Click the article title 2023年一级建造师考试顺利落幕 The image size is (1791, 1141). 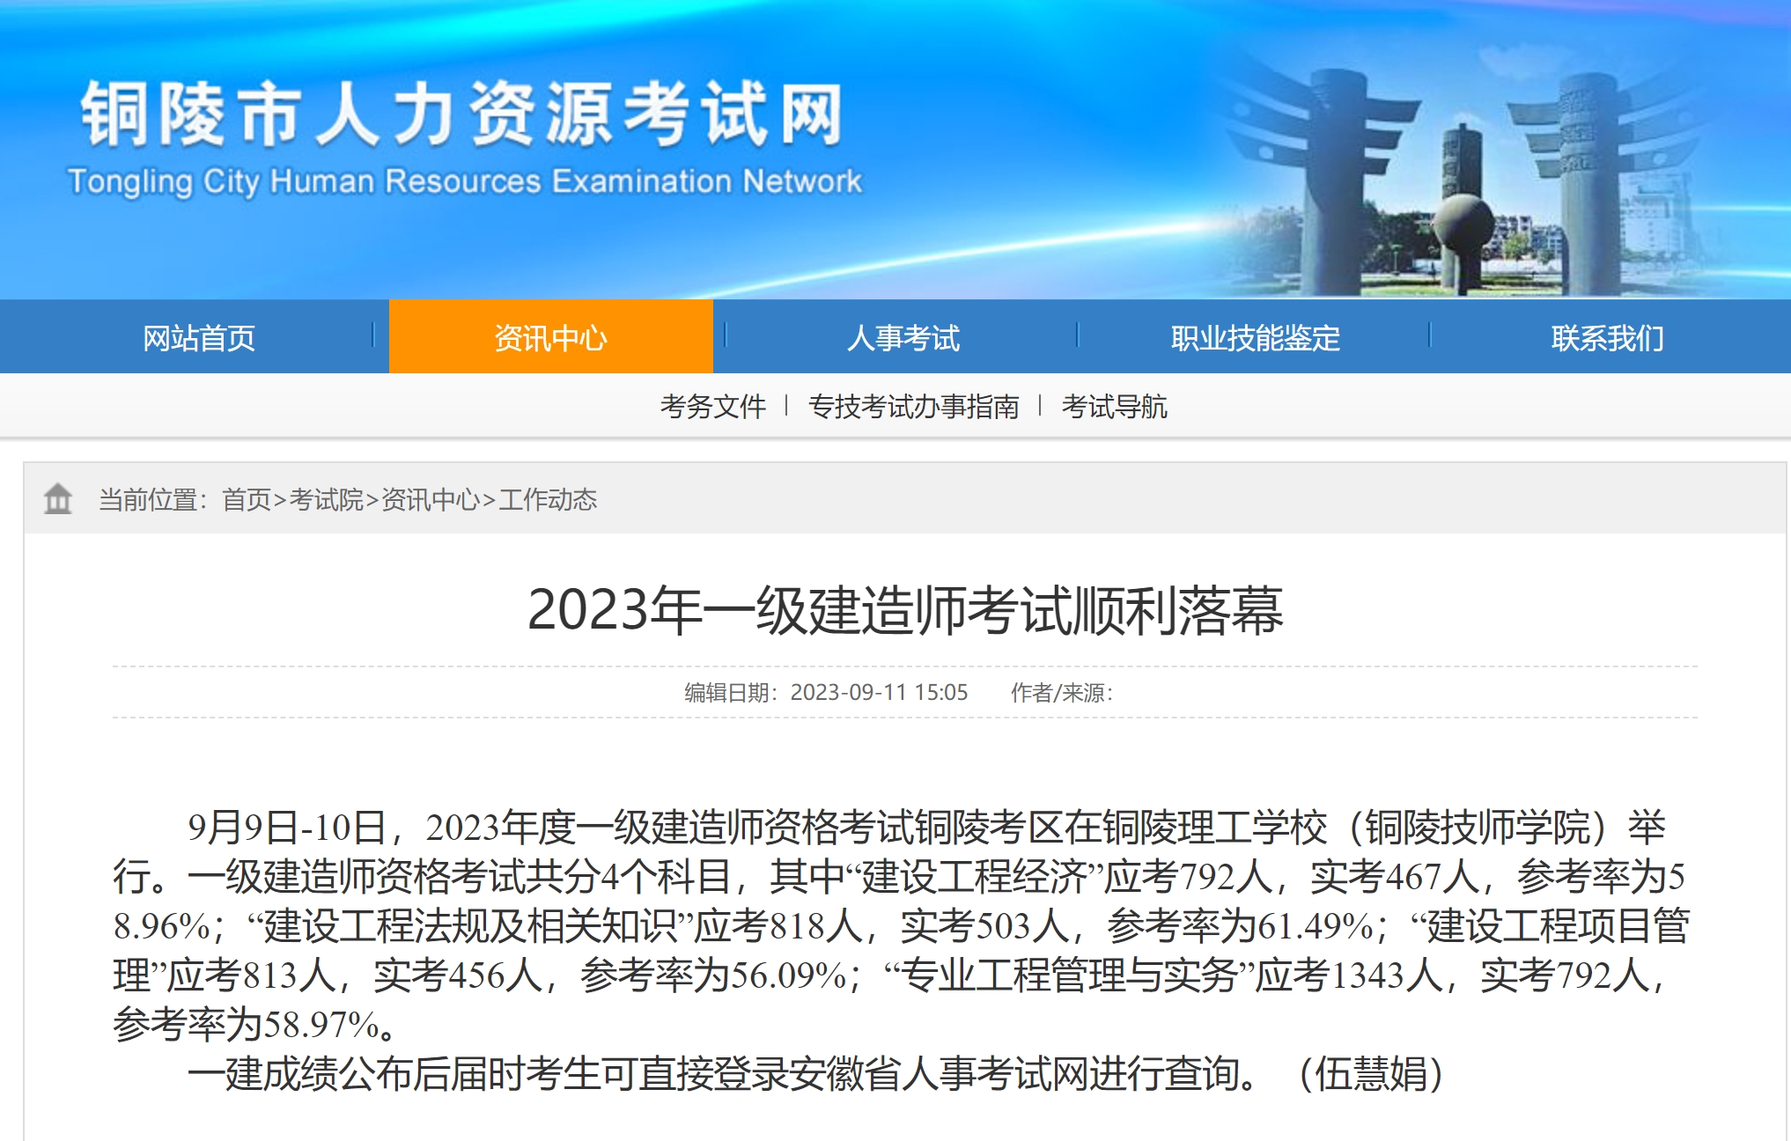[x=905, y=609]
